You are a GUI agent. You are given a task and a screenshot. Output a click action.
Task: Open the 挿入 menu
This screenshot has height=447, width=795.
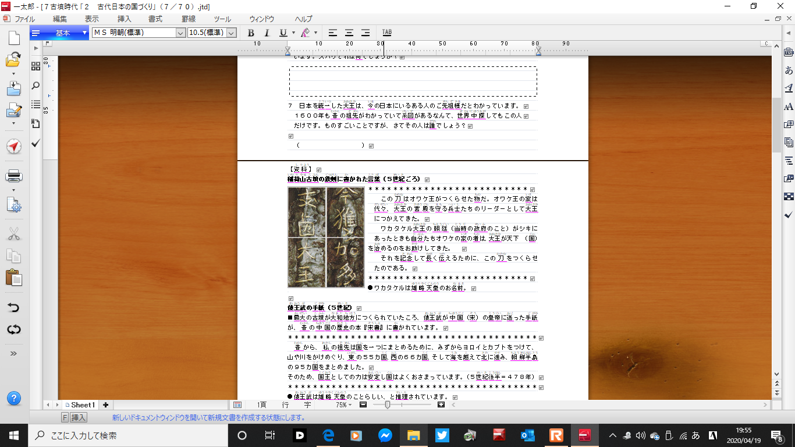tap(124, 19)
